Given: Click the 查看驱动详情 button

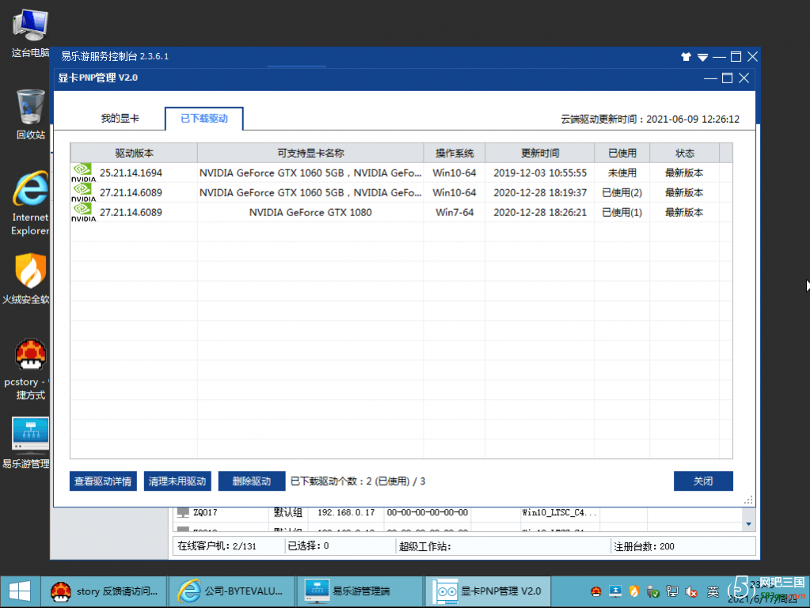Looking at the screenshot, I should (x=103, y=481).
